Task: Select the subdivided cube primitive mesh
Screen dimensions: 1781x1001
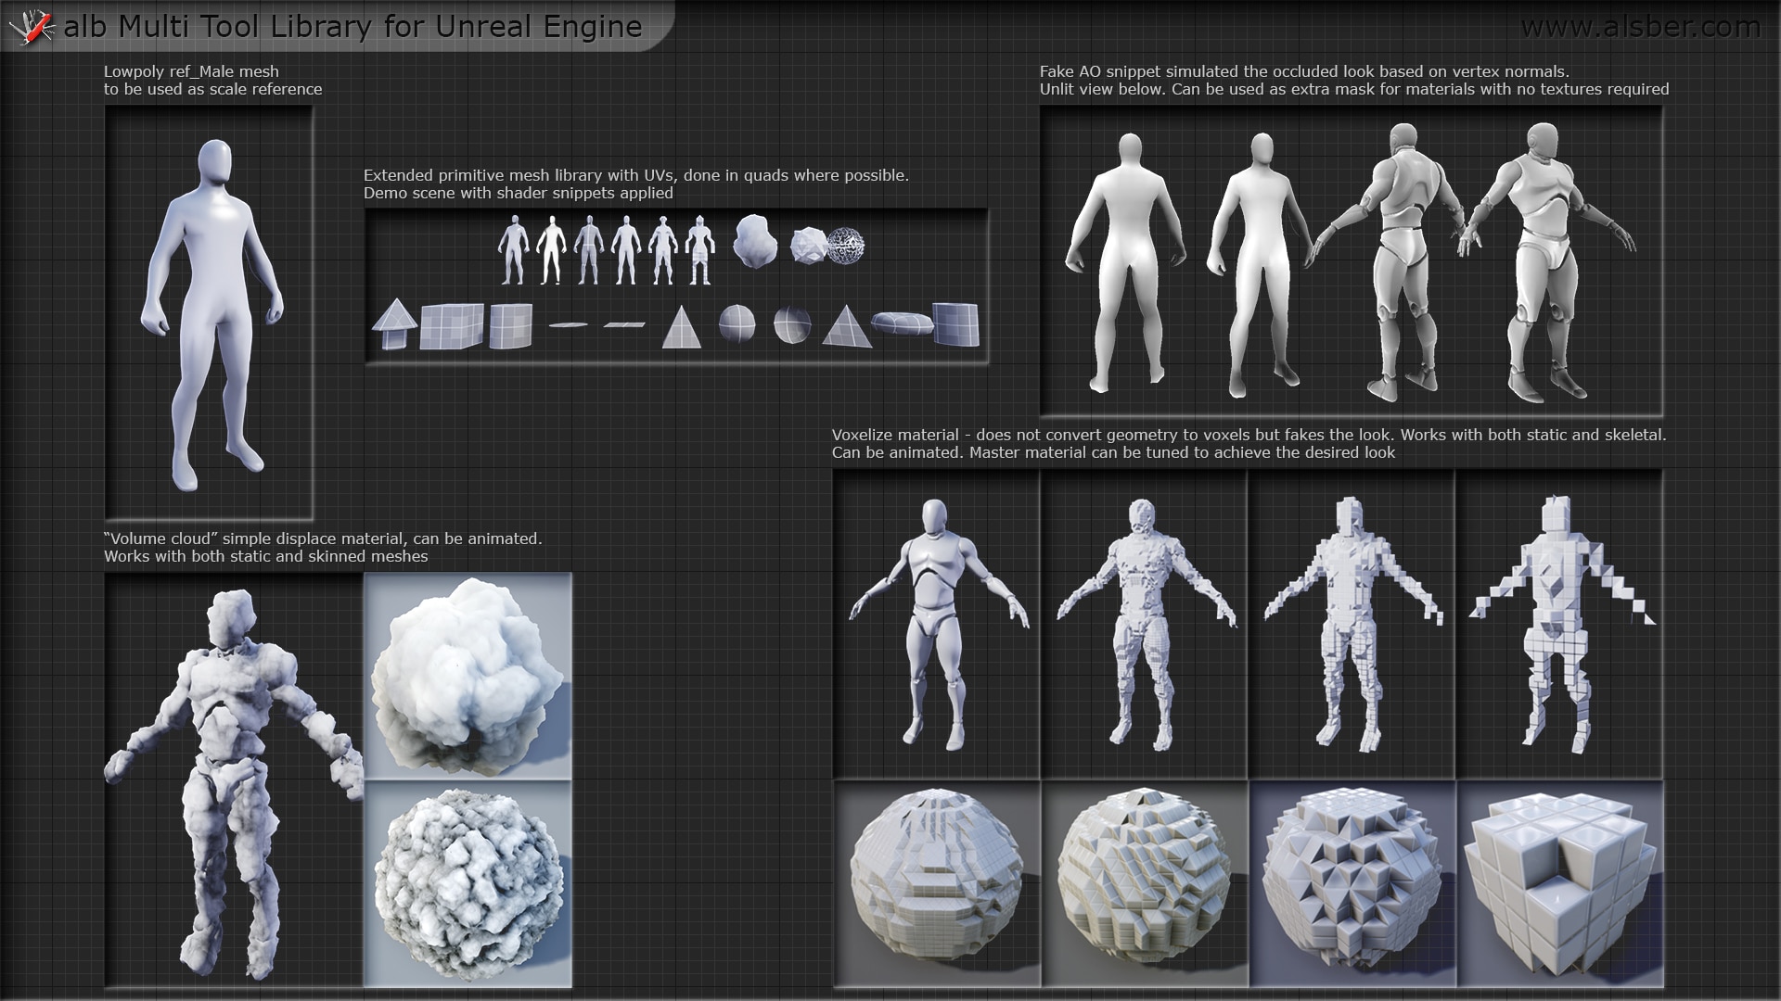Action: [452, 326]
